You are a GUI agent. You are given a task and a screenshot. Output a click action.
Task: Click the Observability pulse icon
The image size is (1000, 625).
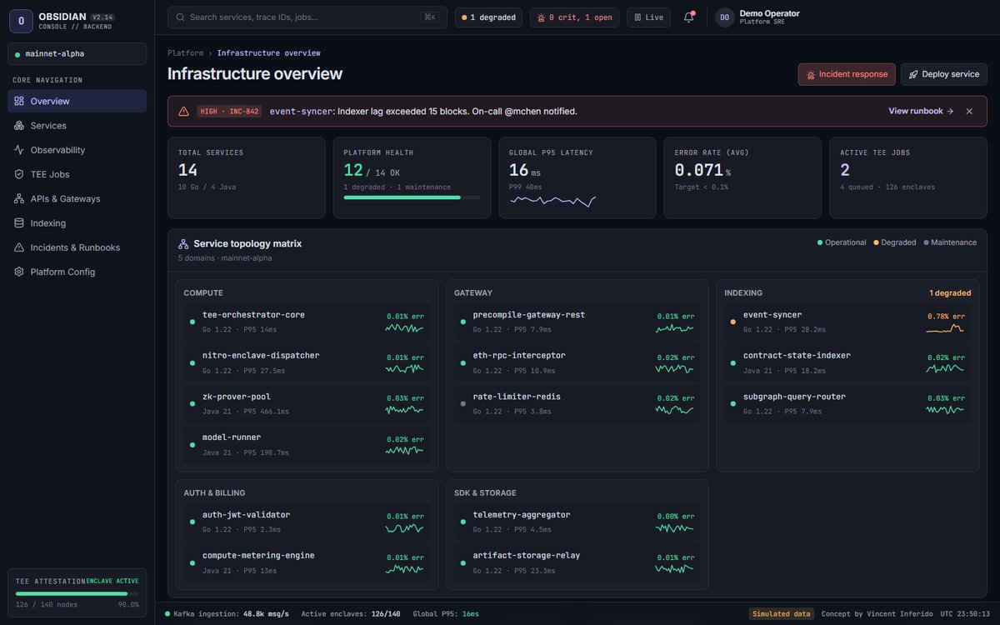pyautogui.click(x=19, y=150)
